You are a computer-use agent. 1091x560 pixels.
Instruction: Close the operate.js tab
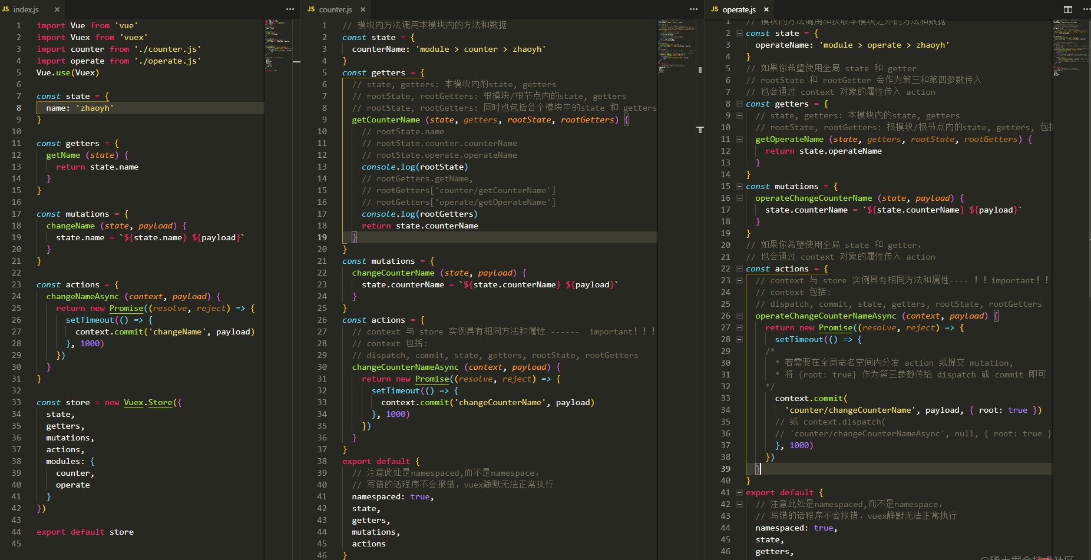(x=766, y=9)
